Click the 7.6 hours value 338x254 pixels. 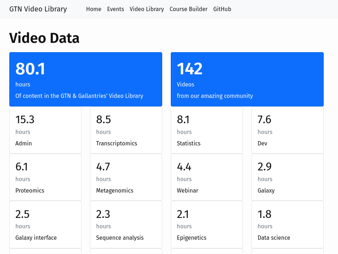coord(264,119)
